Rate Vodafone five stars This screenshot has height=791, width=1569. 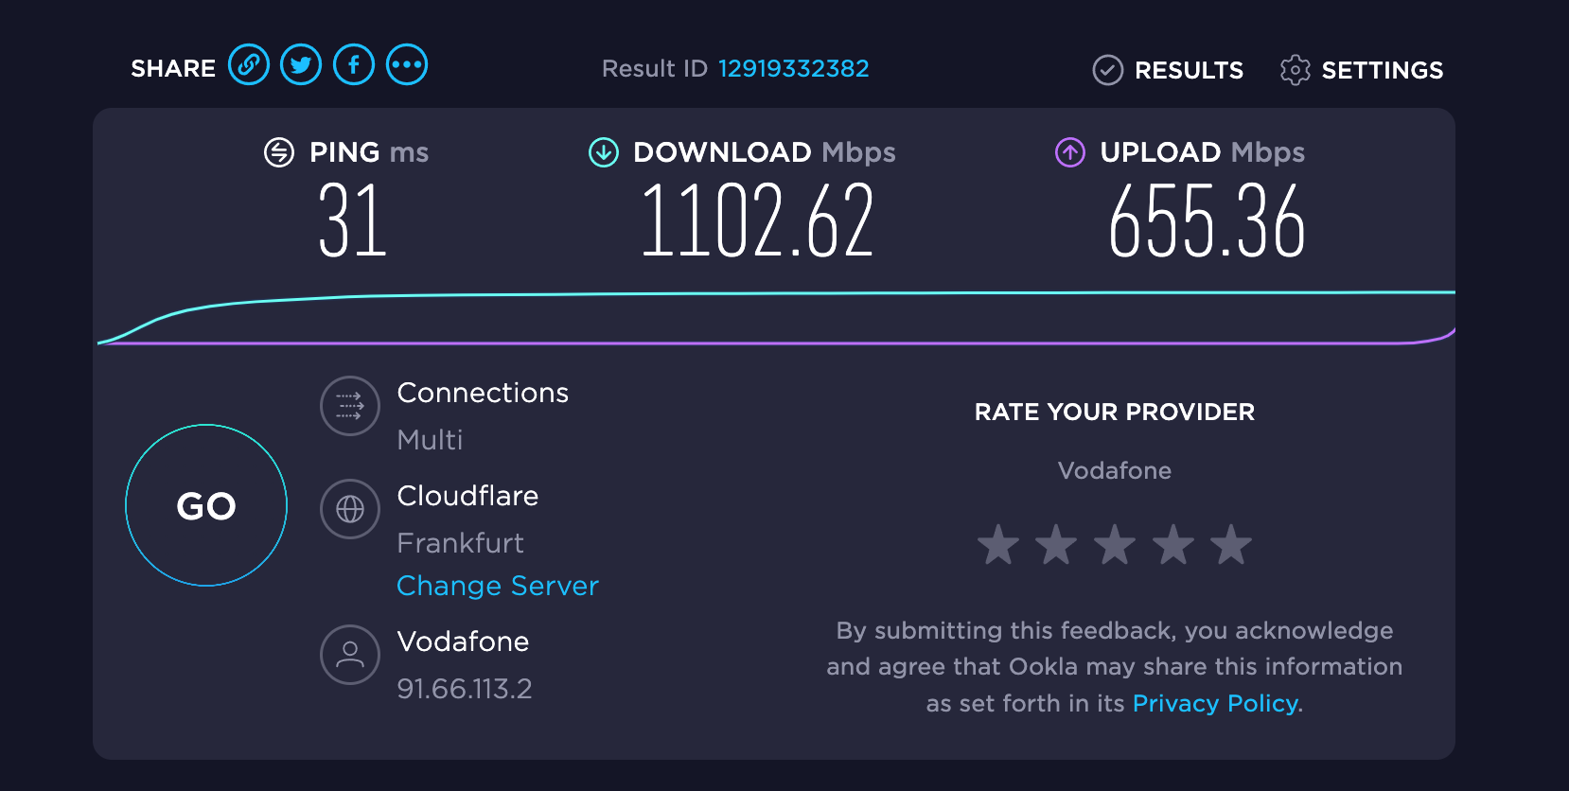click(1231, 545)
